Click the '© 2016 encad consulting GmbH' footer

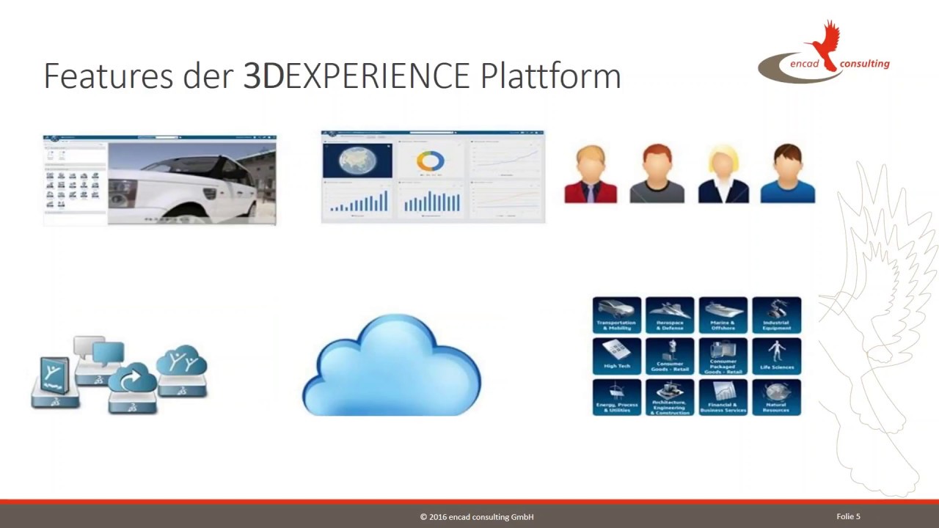[477, 517]
